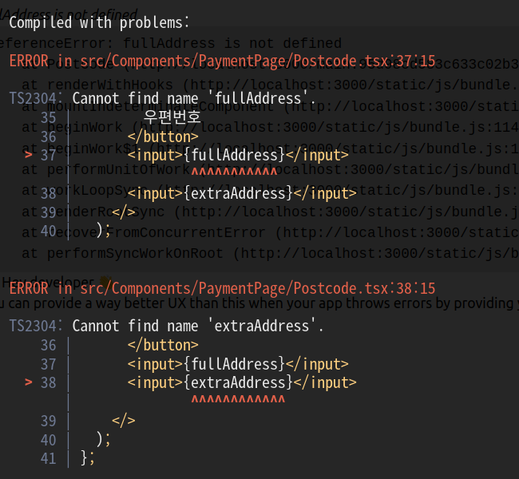Click the fragment close tag on line 39 of second error
The image size is (519, 479).
[x=124, y=421]
